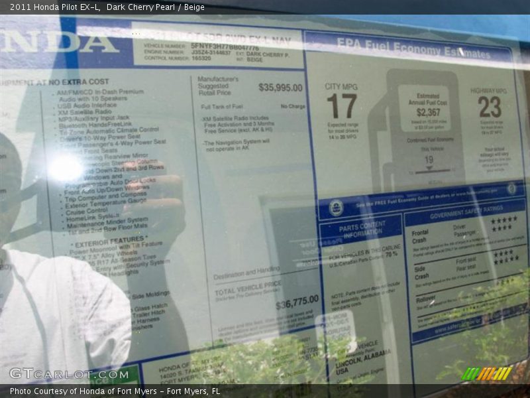Click the Highway MPG value 23
The height and width of the screenshot is (398, 530).
490,107
